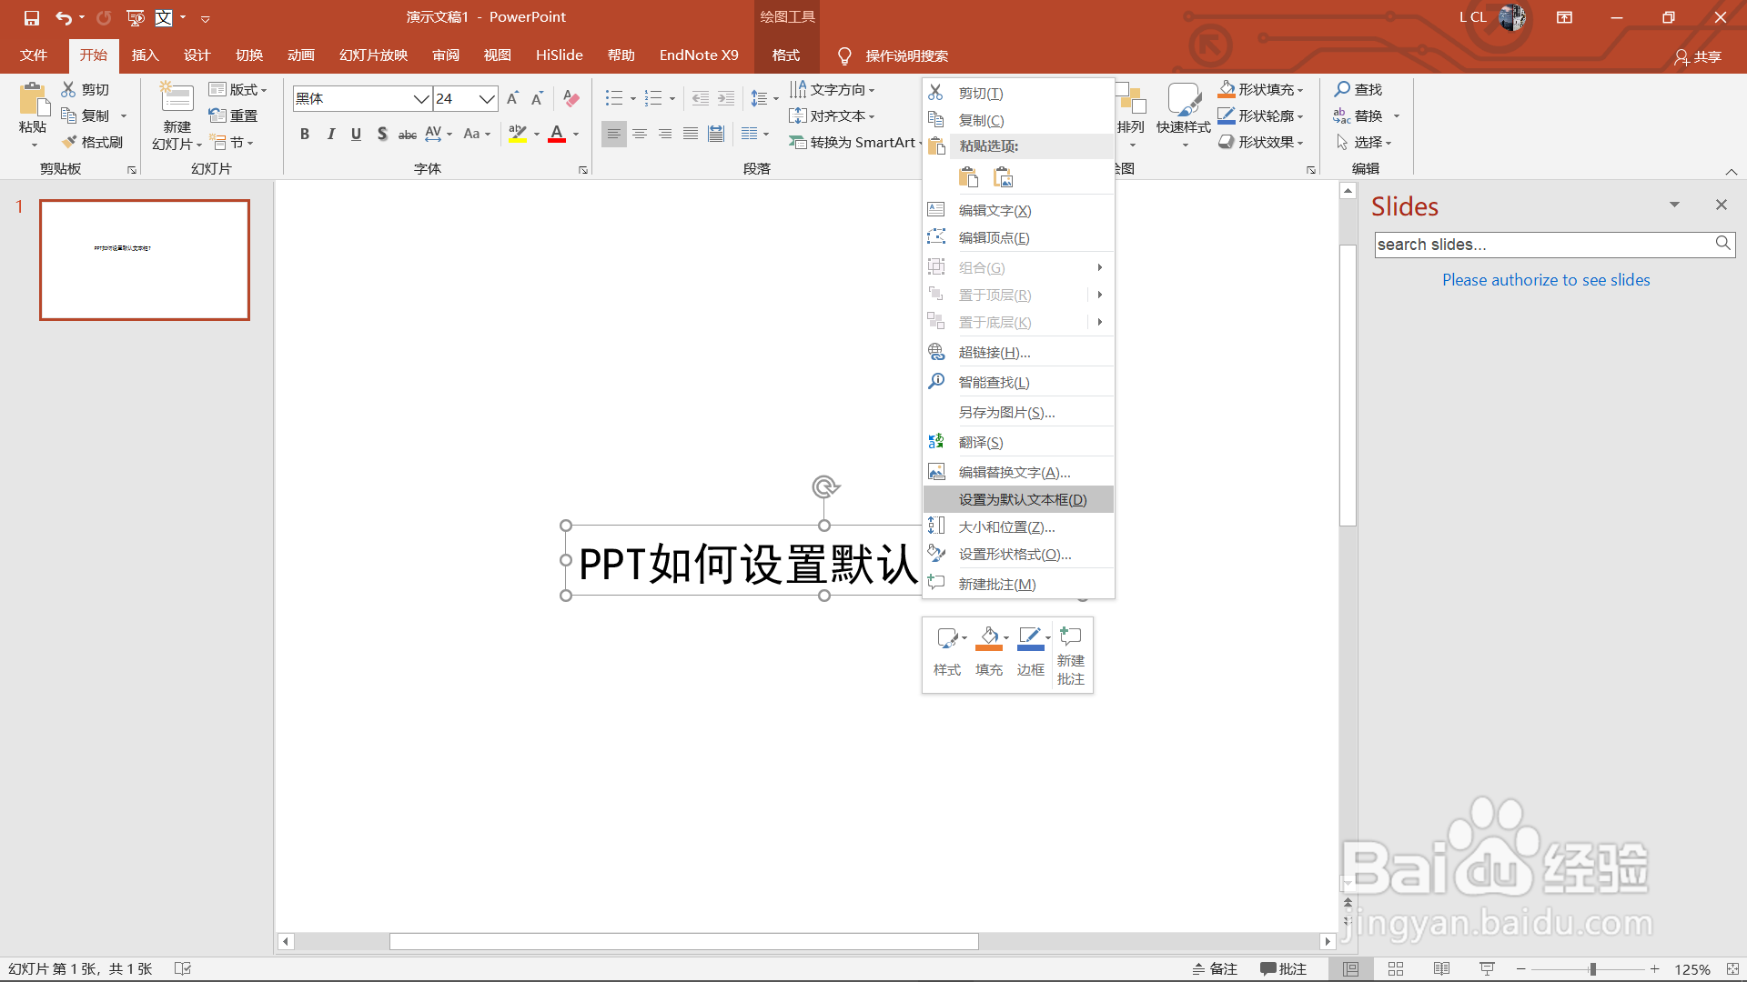Expand the Shape Fill dropdown arrow
The image size is (1747, 982).
coord(1300,90)
